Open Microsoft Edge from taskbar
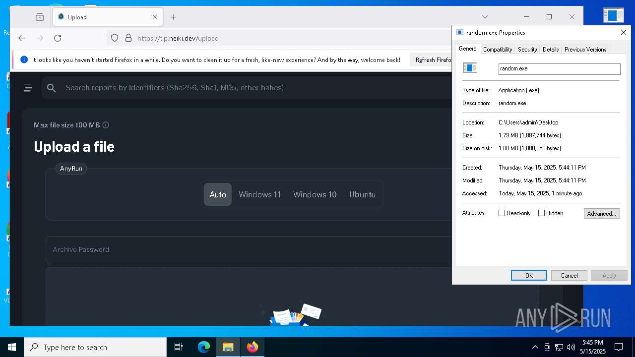Screen dimensions: 635x357 pos(204,347)
